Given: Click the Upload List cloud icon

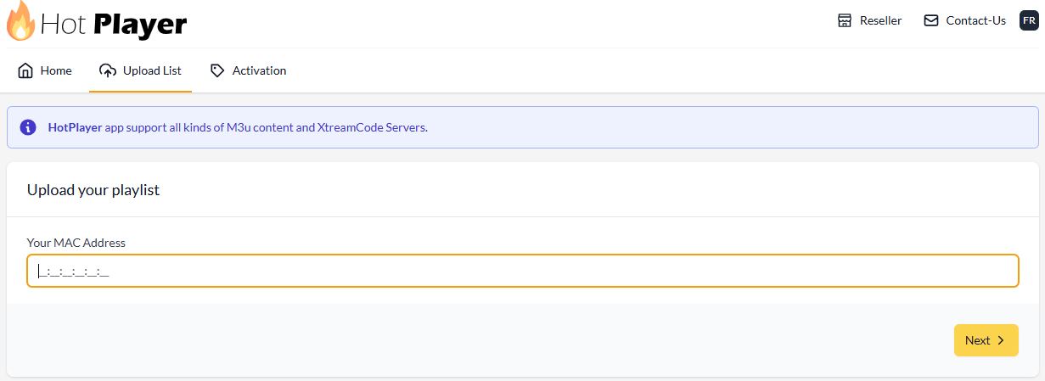Looking at the screenshot, I should tap(107, 70).
